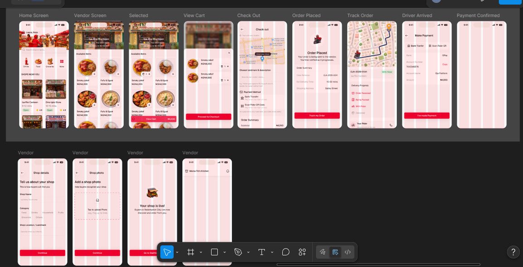Select the Track Order frame label
The height and width of the screenshot is (267, 523).
click(x=360, y=16)
